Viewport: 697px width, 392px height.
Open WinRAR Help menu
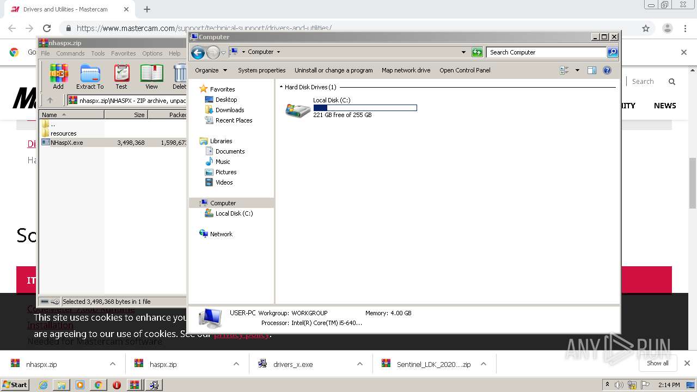(x=174, y=53)
